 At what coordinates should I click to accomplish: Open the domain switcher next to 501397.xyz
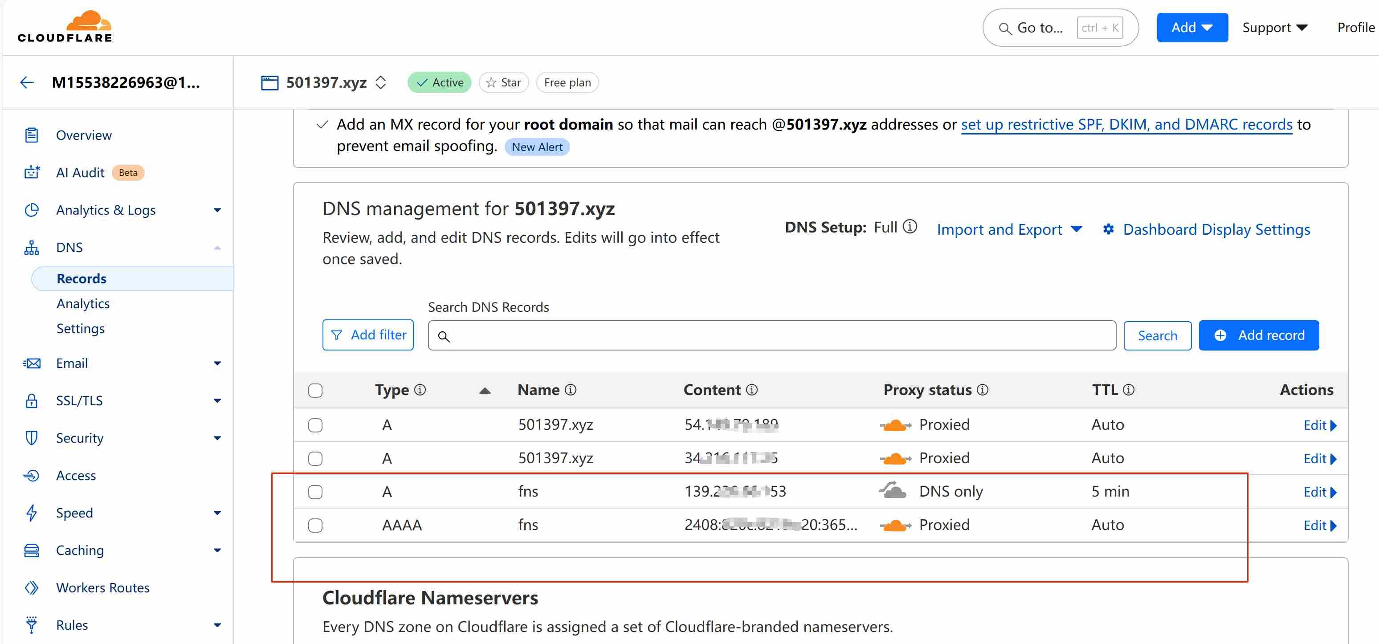(x=381, y=82)
